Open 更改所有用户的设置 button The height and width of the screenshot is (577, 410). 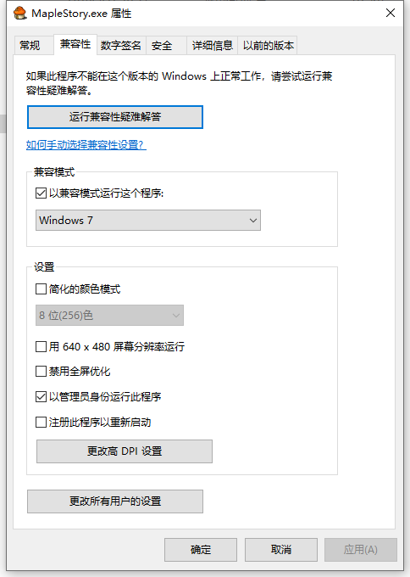click(115, 501)
